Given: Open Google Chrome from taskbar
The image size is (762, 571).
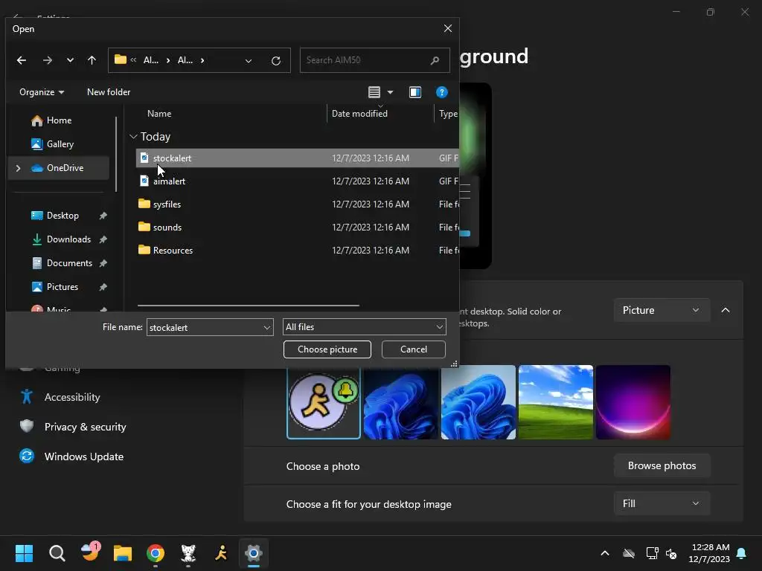Looking at the screenshot, I should [156, 553].
